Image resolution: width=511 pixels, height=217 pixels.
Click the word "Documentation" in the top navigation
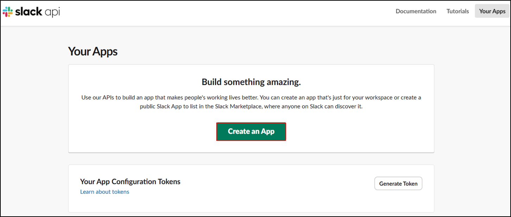[x=416, y=11]
